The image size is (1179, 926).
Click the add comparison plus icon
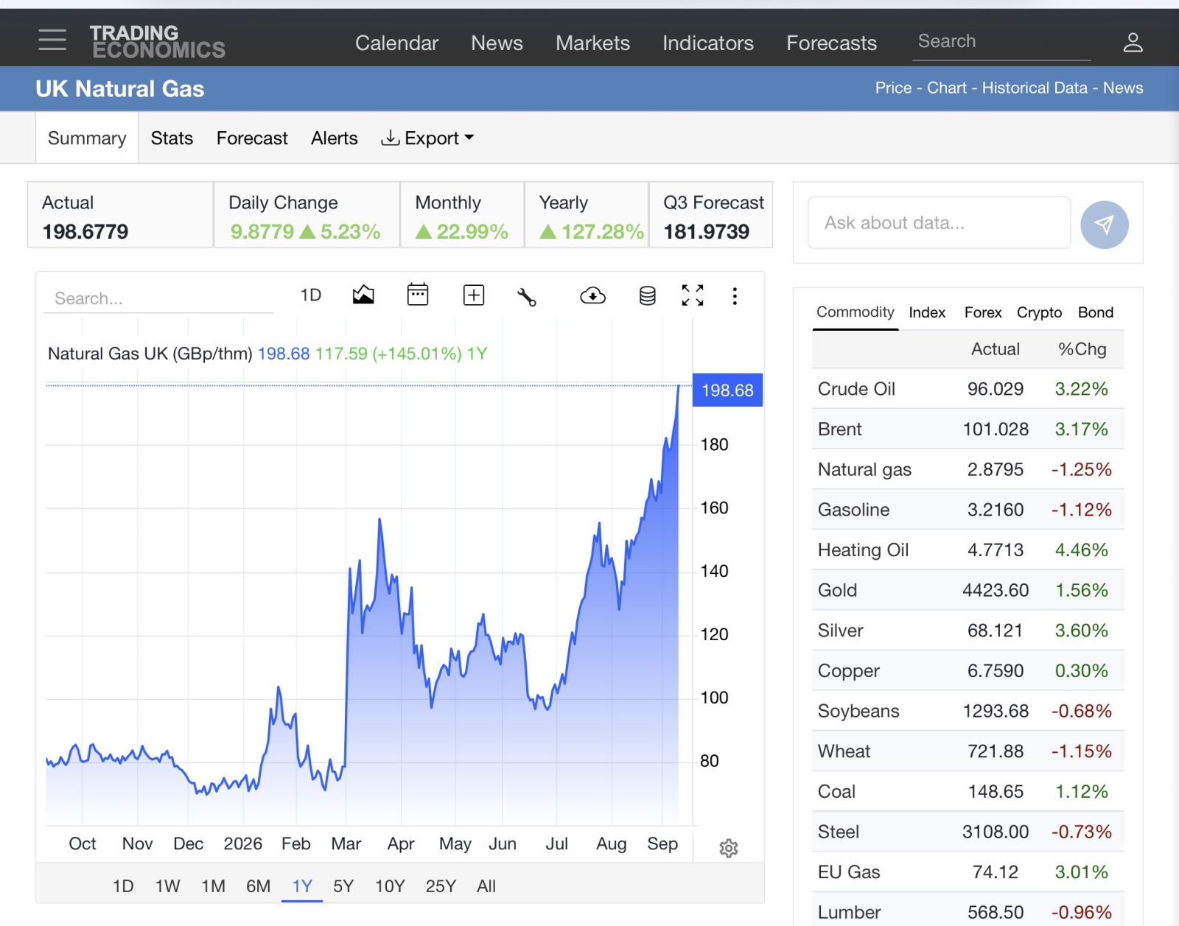[474, 295]
